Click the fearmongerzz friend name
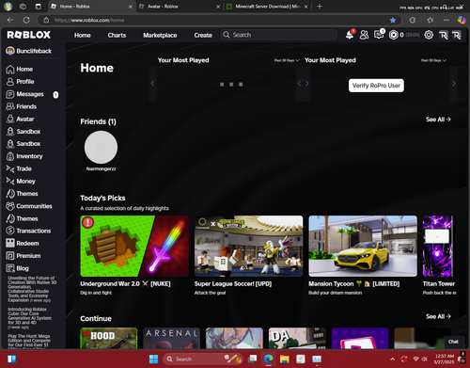The width and height of the screenshot is (470, 368). (102, 168)
